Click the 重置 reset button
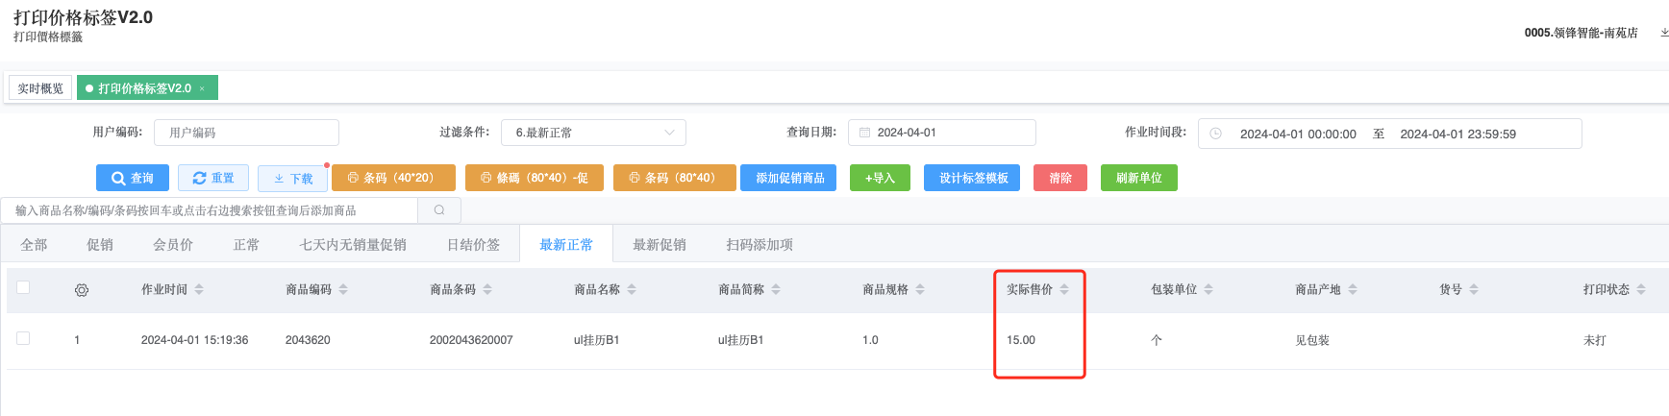The height and width of the screenshot is (416, 1669). [213, 178]
